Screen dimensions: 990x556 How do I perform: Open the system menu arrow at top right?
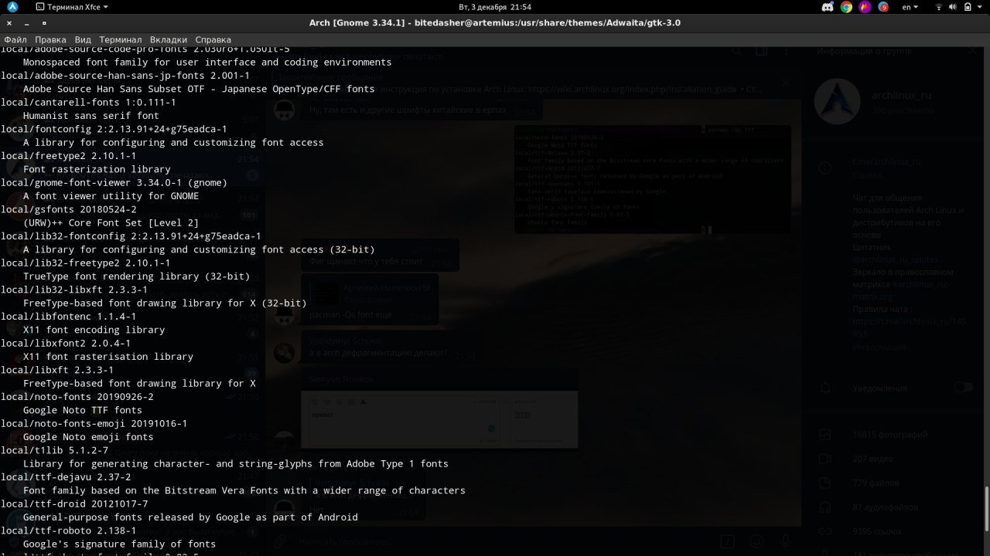point(979,7)
